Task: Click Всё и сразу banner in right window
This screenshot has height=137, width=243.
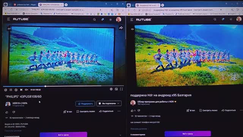Action: [x=188, y=134]
